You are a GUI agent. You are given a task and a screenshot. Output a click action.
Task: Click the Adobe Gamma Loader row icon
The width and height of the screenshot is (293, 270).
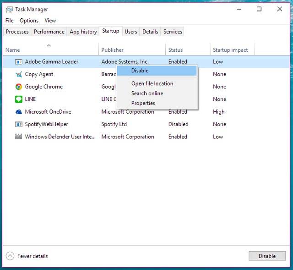tap(18, 62)
